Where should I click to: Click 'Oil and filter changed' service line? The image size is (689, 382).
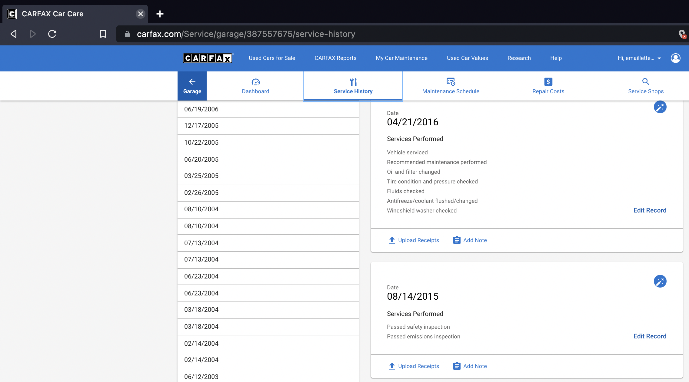pos(413,172)
